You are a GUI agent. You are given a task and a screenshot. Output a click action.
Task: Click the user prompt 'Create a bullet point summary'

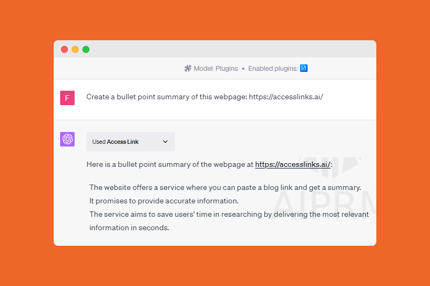coord(205,97)
